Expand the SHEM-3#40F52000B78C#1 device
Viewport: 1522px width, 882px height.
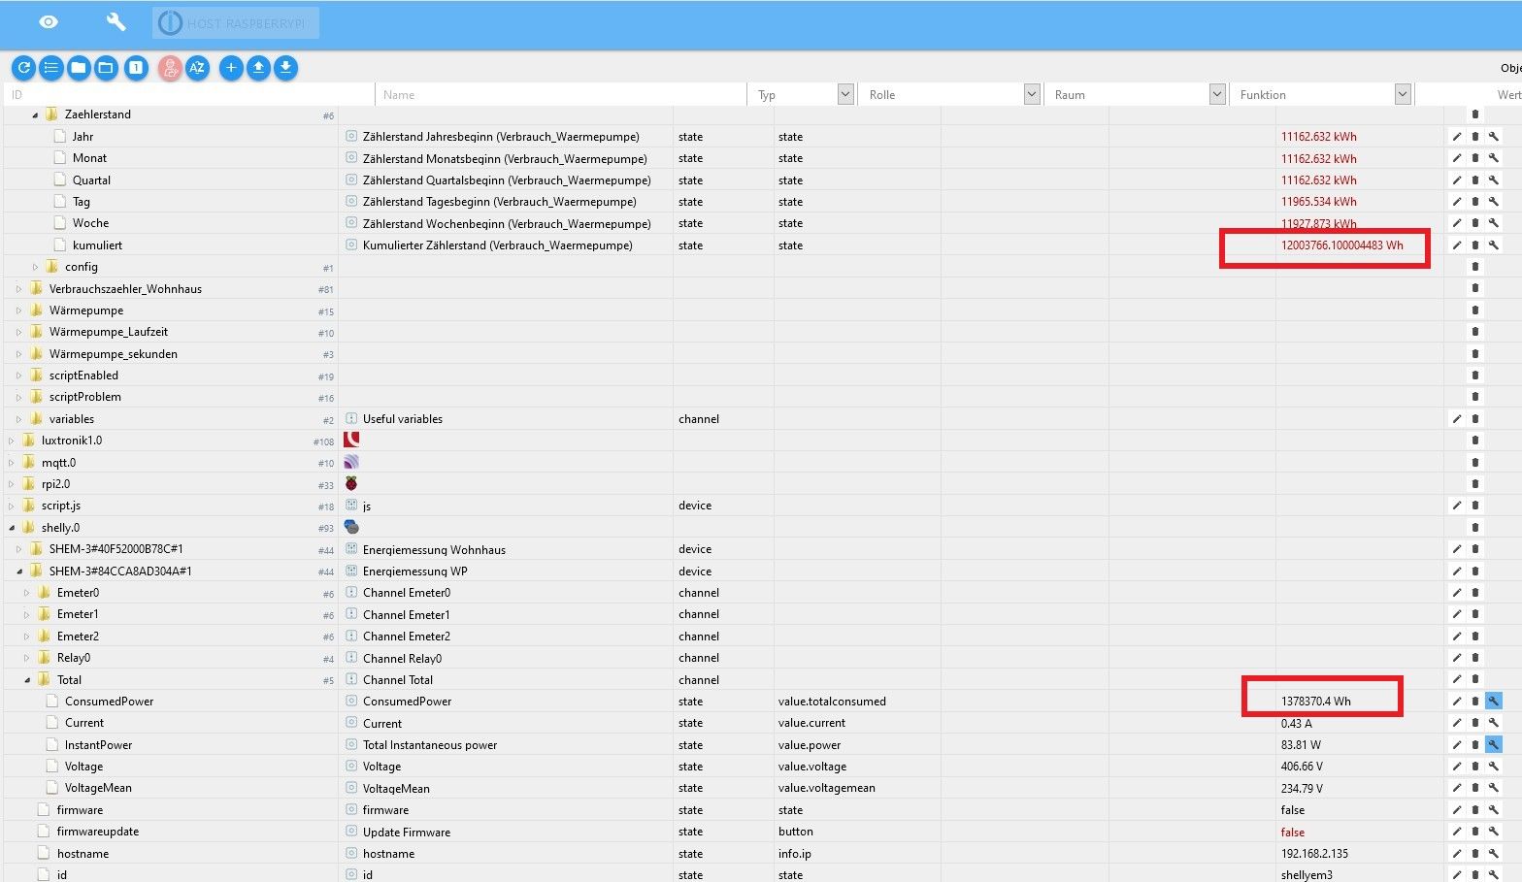(18, 549)
